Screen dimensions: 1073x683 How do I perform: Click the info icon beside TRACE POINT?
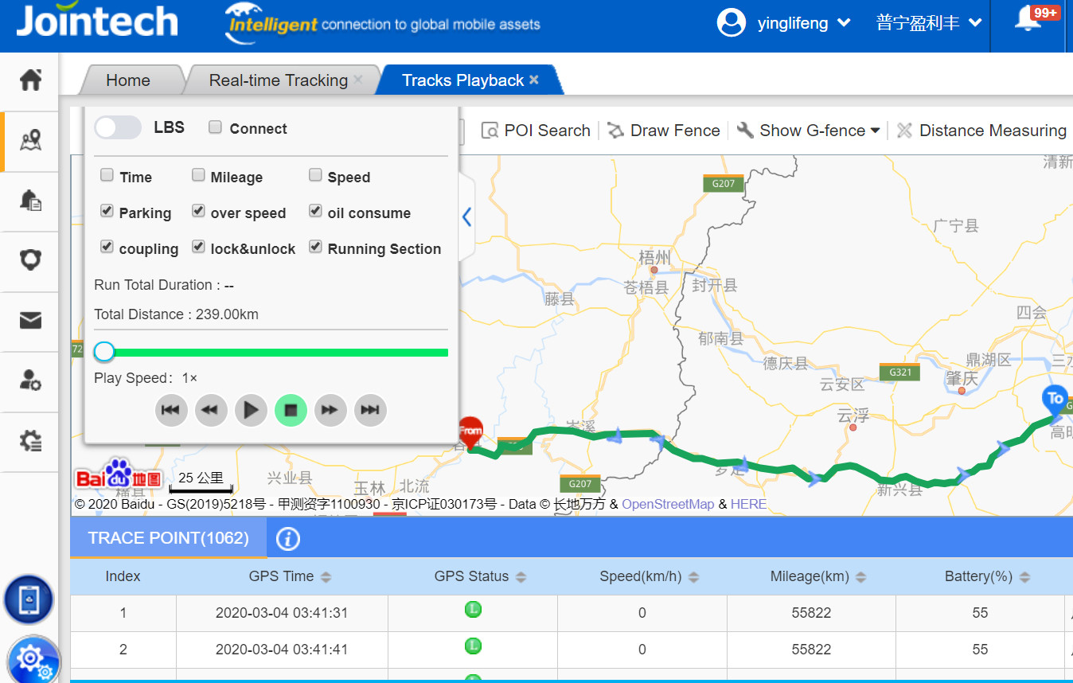pos(287,539)
